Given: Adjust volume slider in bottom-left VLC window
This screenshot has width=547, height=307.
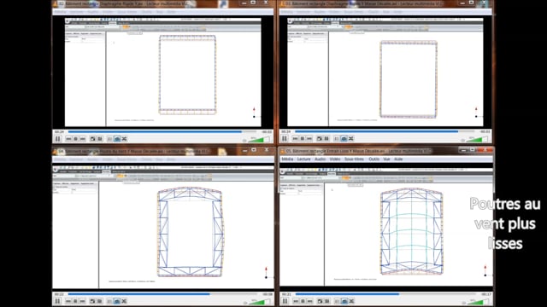Looking at the screenshot, I should [x=260, y=302].
